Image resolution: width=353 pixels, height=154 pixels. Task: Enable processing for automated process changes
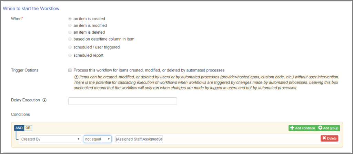[70, 70]
